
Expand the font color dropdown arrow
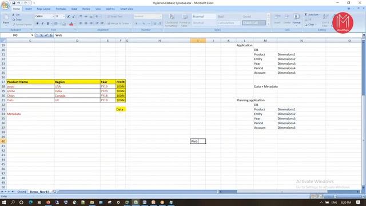pos(75,23)
